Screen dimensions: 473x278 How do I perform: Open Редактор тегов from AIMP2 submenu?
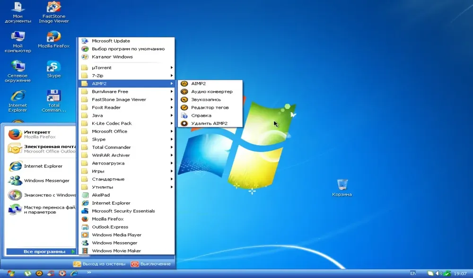[x=210, y=107]
